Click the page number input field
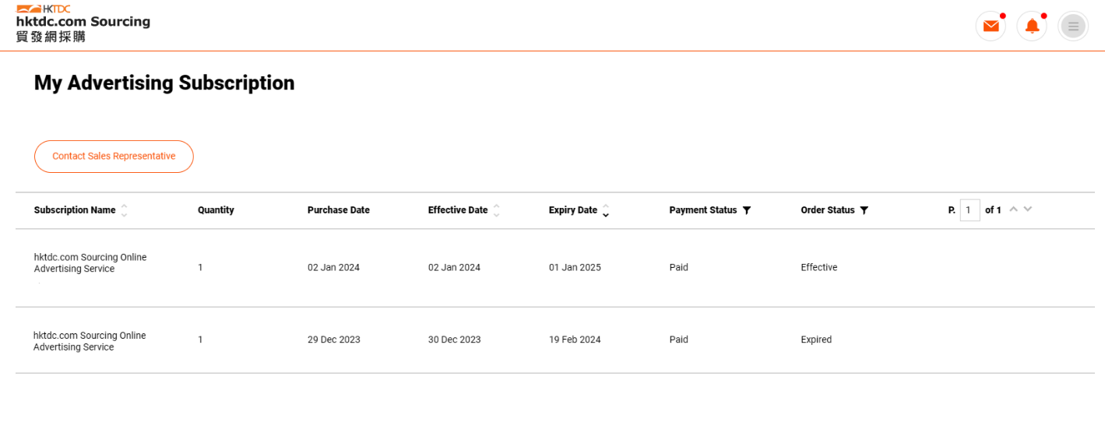Image resolution: width=1105 pixels, height=440 pixels. coord(970,210)
